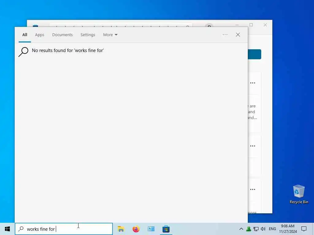This screenshot has width=314, height=235.
Task: Click the 'No results found' message text
Action: click(68, 50)
